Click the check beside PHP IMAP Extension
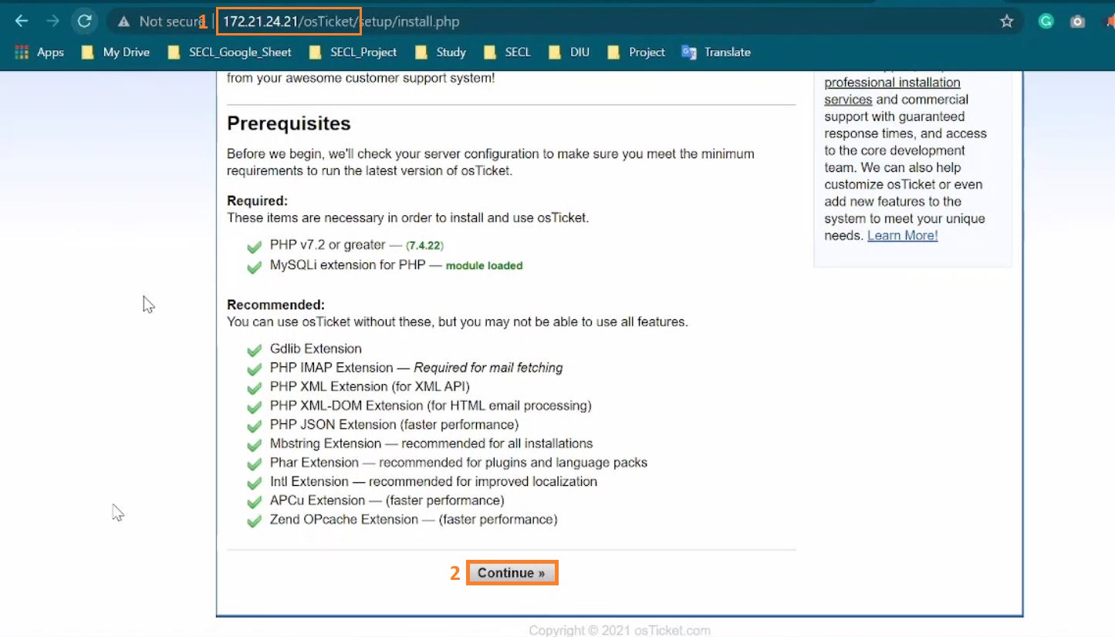Screen dimensions: 1115x637 point(254,369)
